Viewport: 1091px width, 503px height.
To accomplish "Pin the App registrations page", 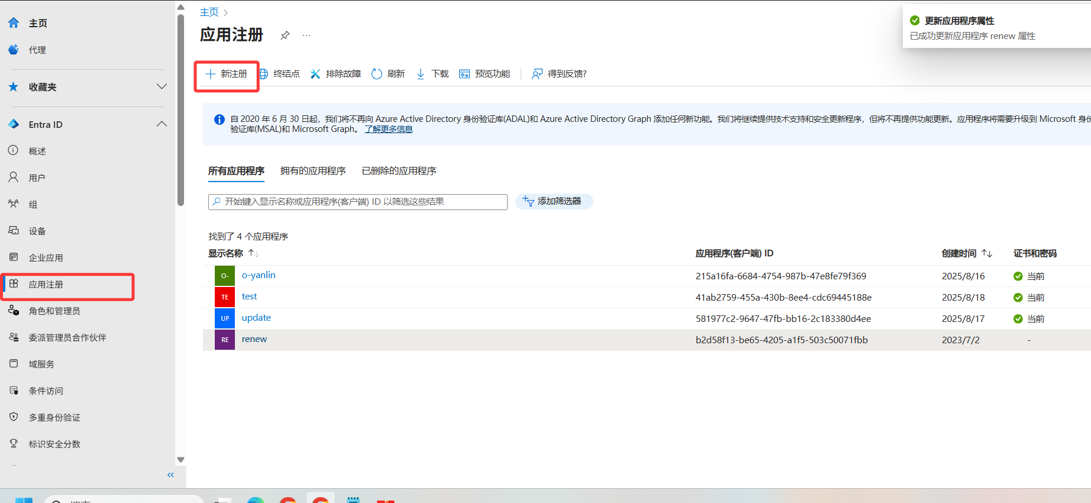I will [x=285, y=36].
